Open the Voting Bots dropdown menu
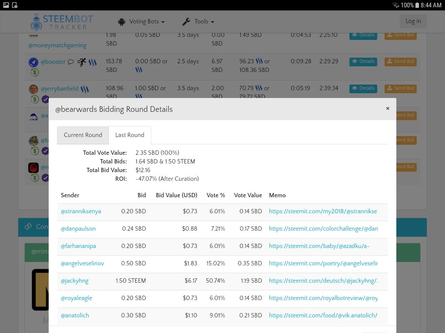 coord(141,22)
